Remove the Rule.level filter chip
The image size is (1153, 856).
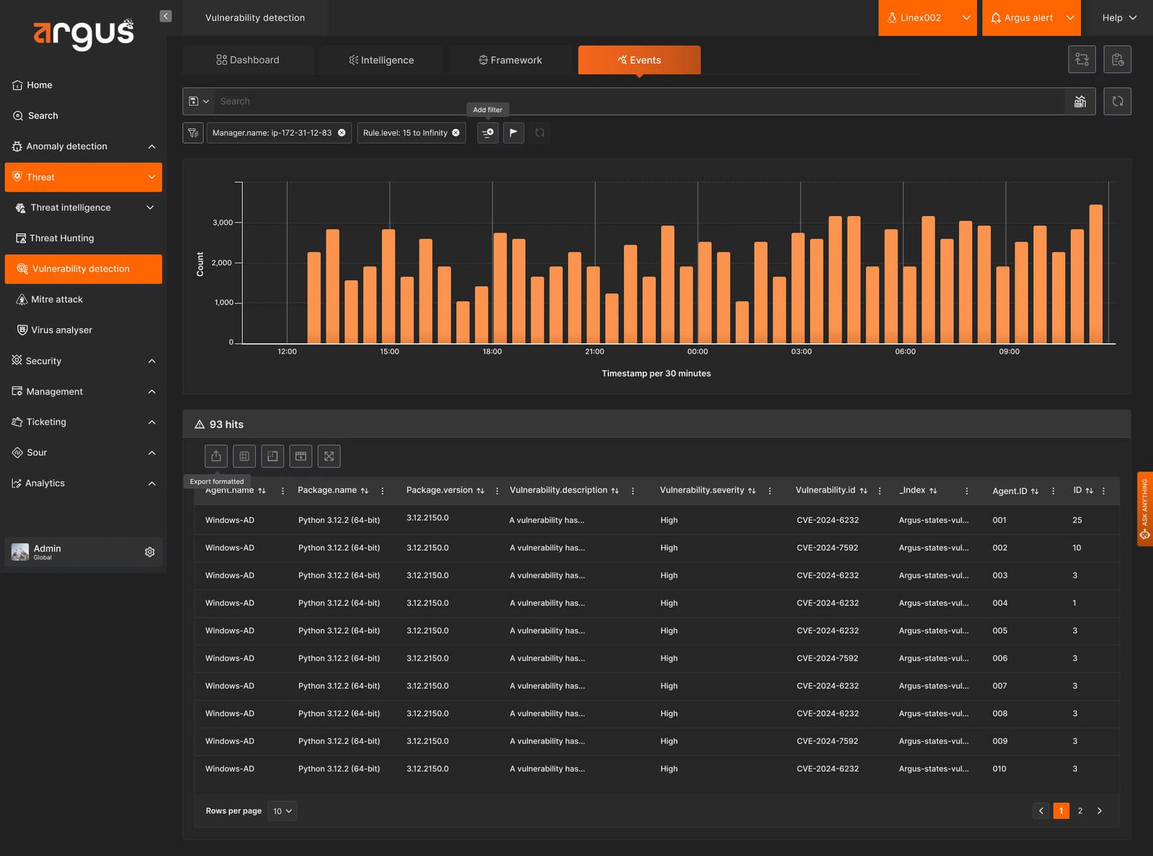(456, 133)
